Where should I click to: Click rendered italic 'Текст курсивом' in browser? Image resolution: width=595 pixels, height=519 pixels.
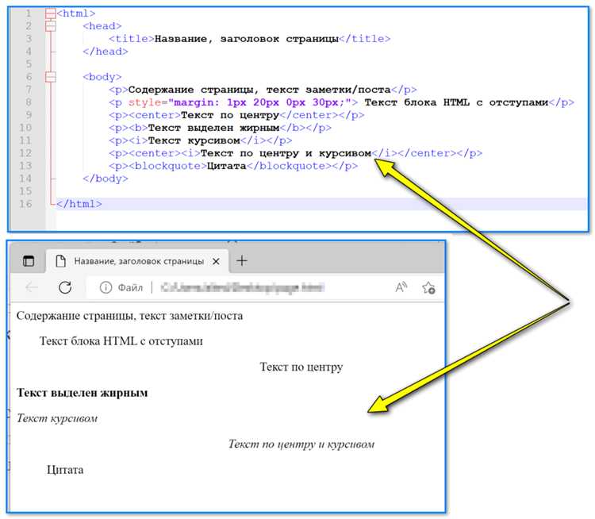coord(57,418)
